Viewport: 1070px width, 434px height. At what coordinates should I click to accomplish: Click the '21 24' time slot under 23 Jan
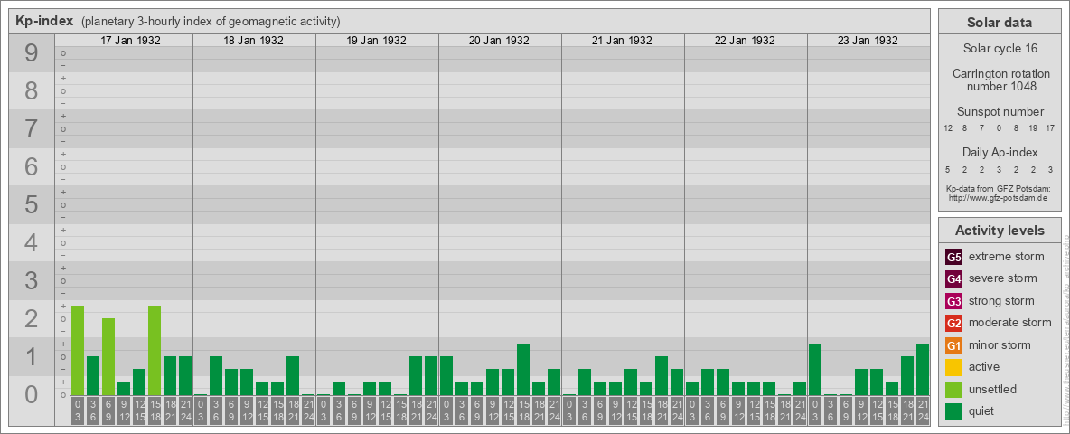923,410
